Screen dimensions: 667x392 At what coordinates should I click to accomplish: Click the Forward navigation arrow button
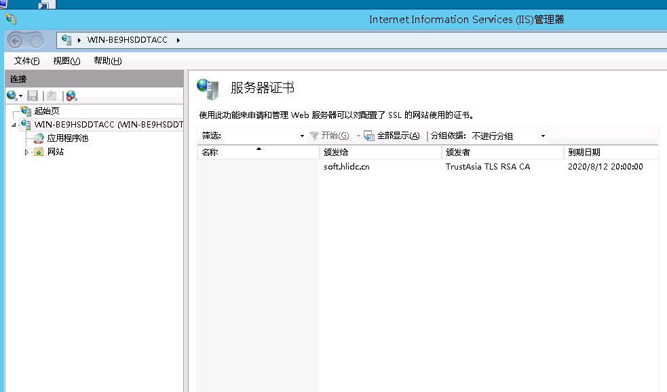[36, 41]
